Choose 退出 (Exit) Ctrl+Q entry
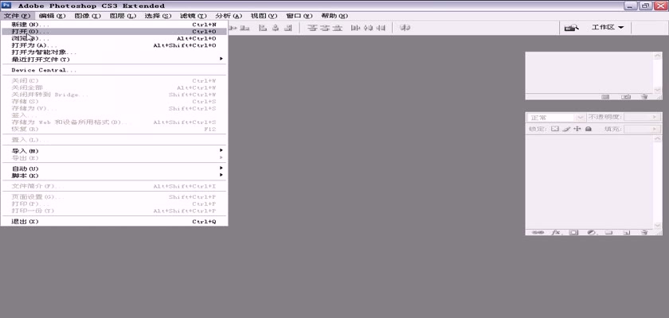This screenshot has height=318, width=669. tap(114, 221)
